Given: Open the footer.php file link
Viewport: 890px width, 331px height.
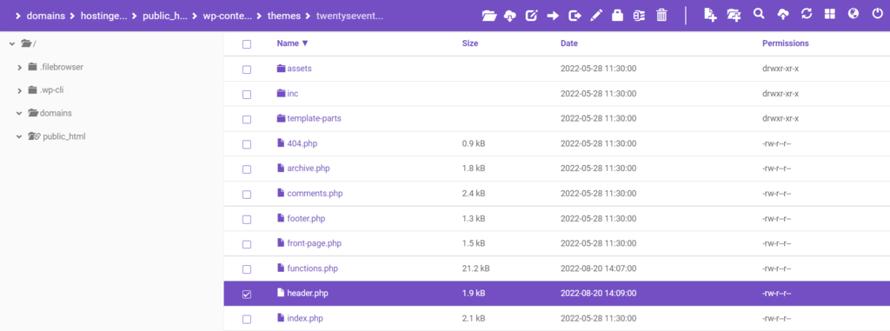Looking at the screenshot, I should point(306,219).
